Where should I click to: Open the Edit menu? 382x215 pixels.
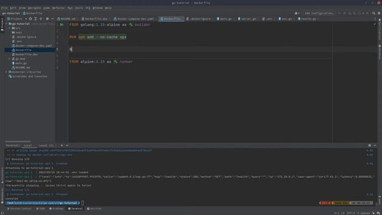[13, 8]
